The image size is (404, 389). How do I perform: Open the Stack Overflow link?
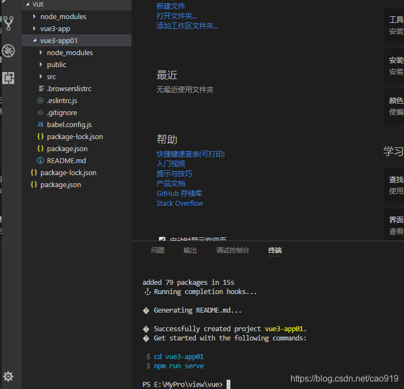point(180,204)
